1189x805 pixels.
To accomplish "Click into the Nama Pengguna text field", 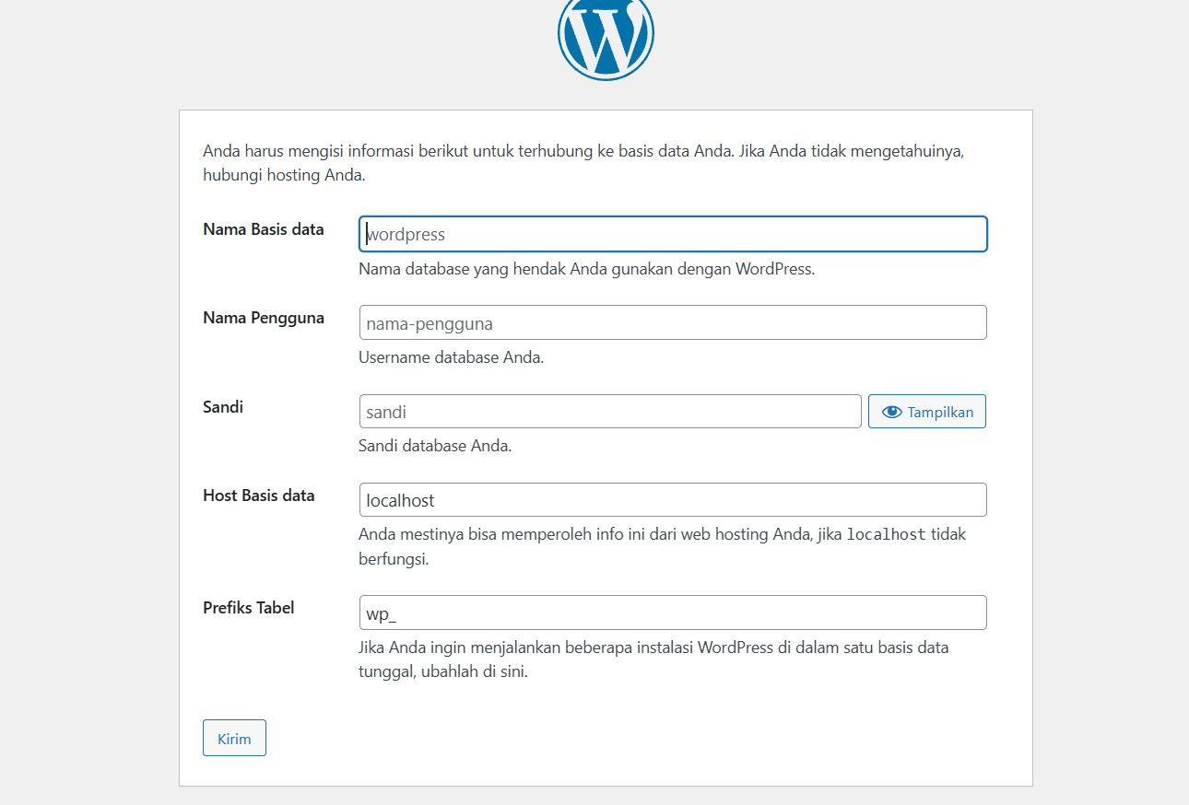I will pyautogui.click(x=673, y=323).
